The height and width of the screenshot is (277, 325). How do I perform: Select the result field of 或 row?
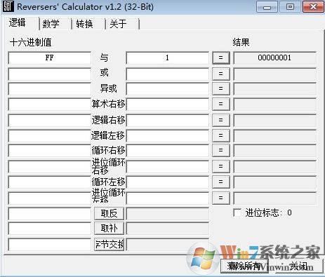pos(274,74)
